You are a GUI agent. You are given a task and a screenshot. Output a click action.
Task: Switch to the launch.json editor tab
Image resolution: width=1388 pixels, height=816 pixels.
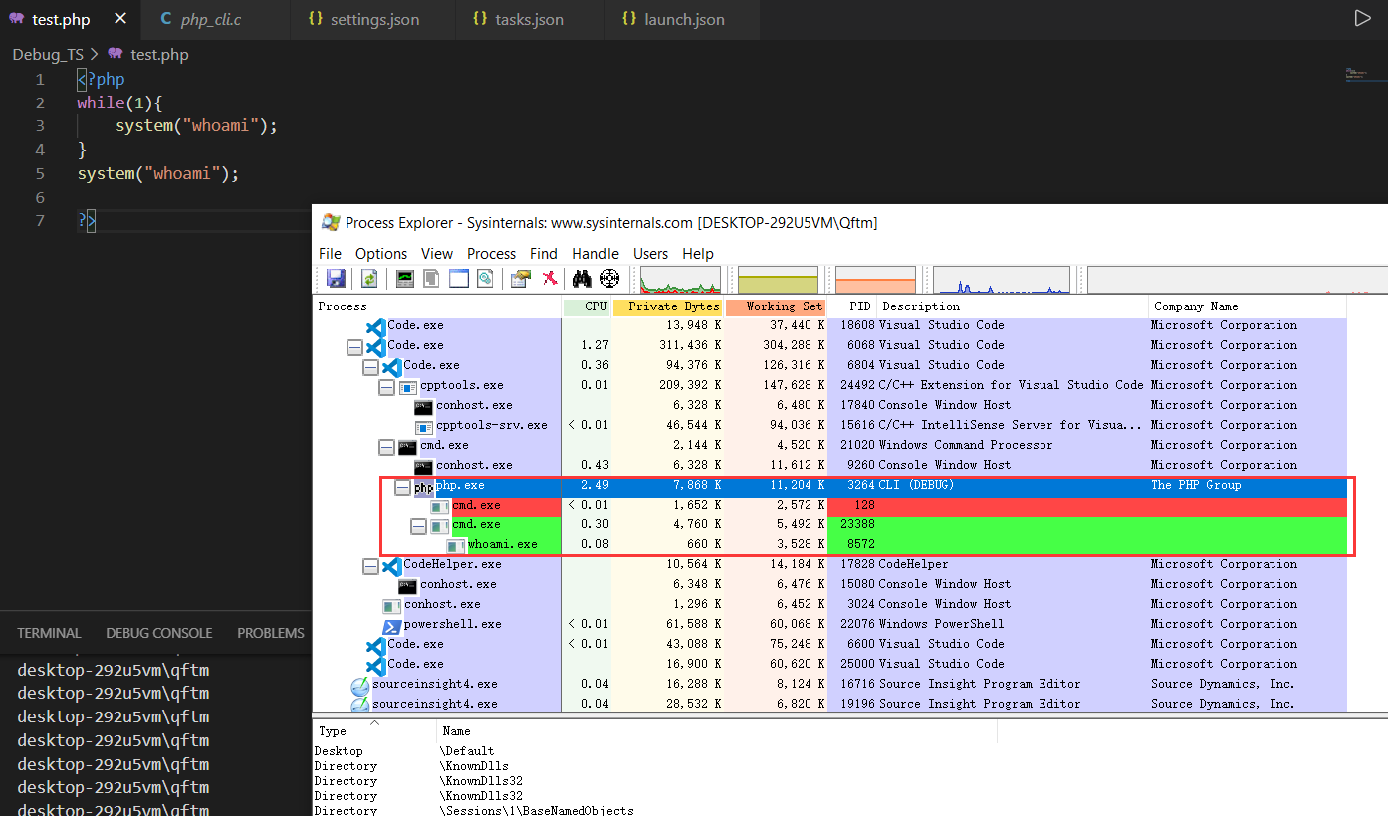[683, 19]
